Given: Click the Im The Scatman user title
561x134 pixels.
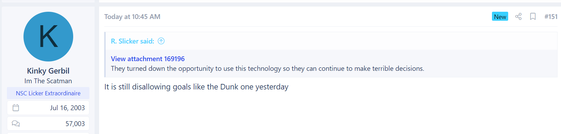Looking at the screenshot, I should click(x=48, y=81).
